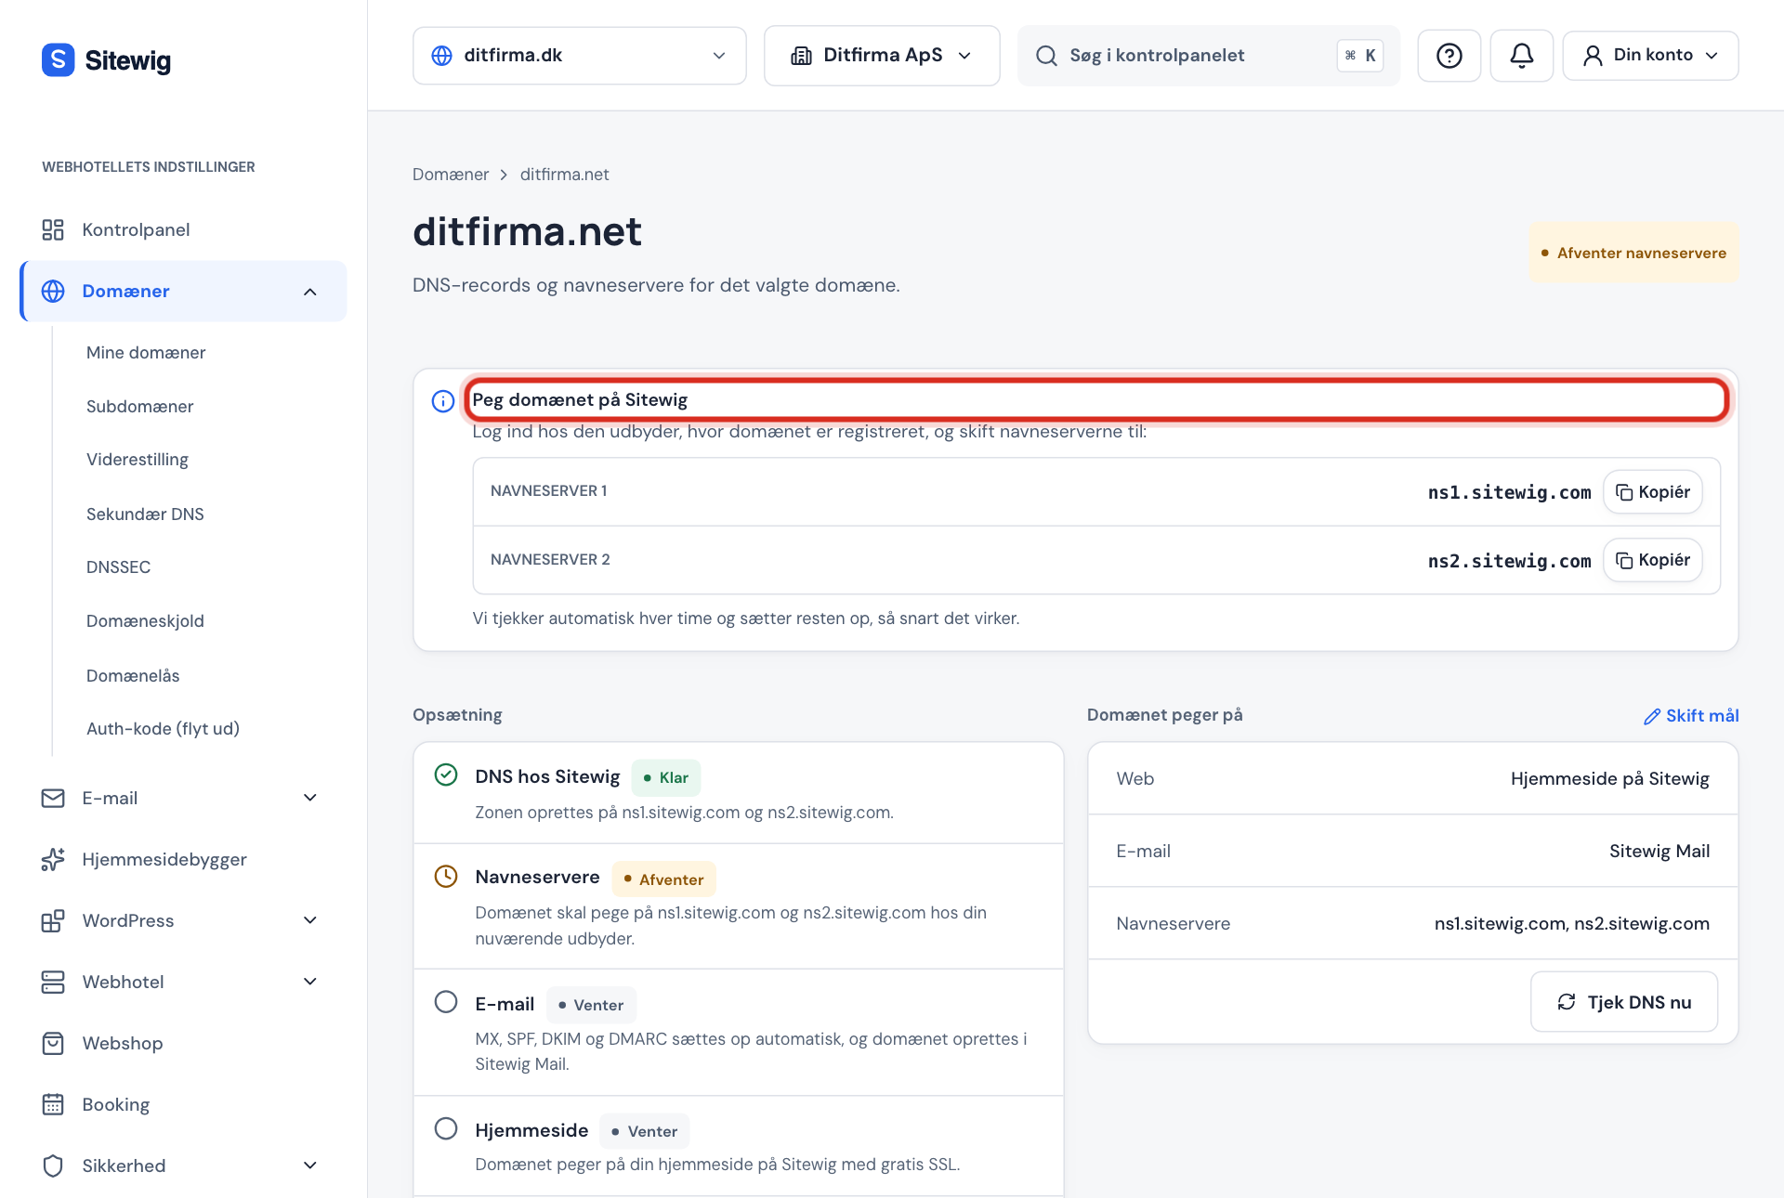
Task: Open notifications bell icon
Action: click(x=1521, y=56)
